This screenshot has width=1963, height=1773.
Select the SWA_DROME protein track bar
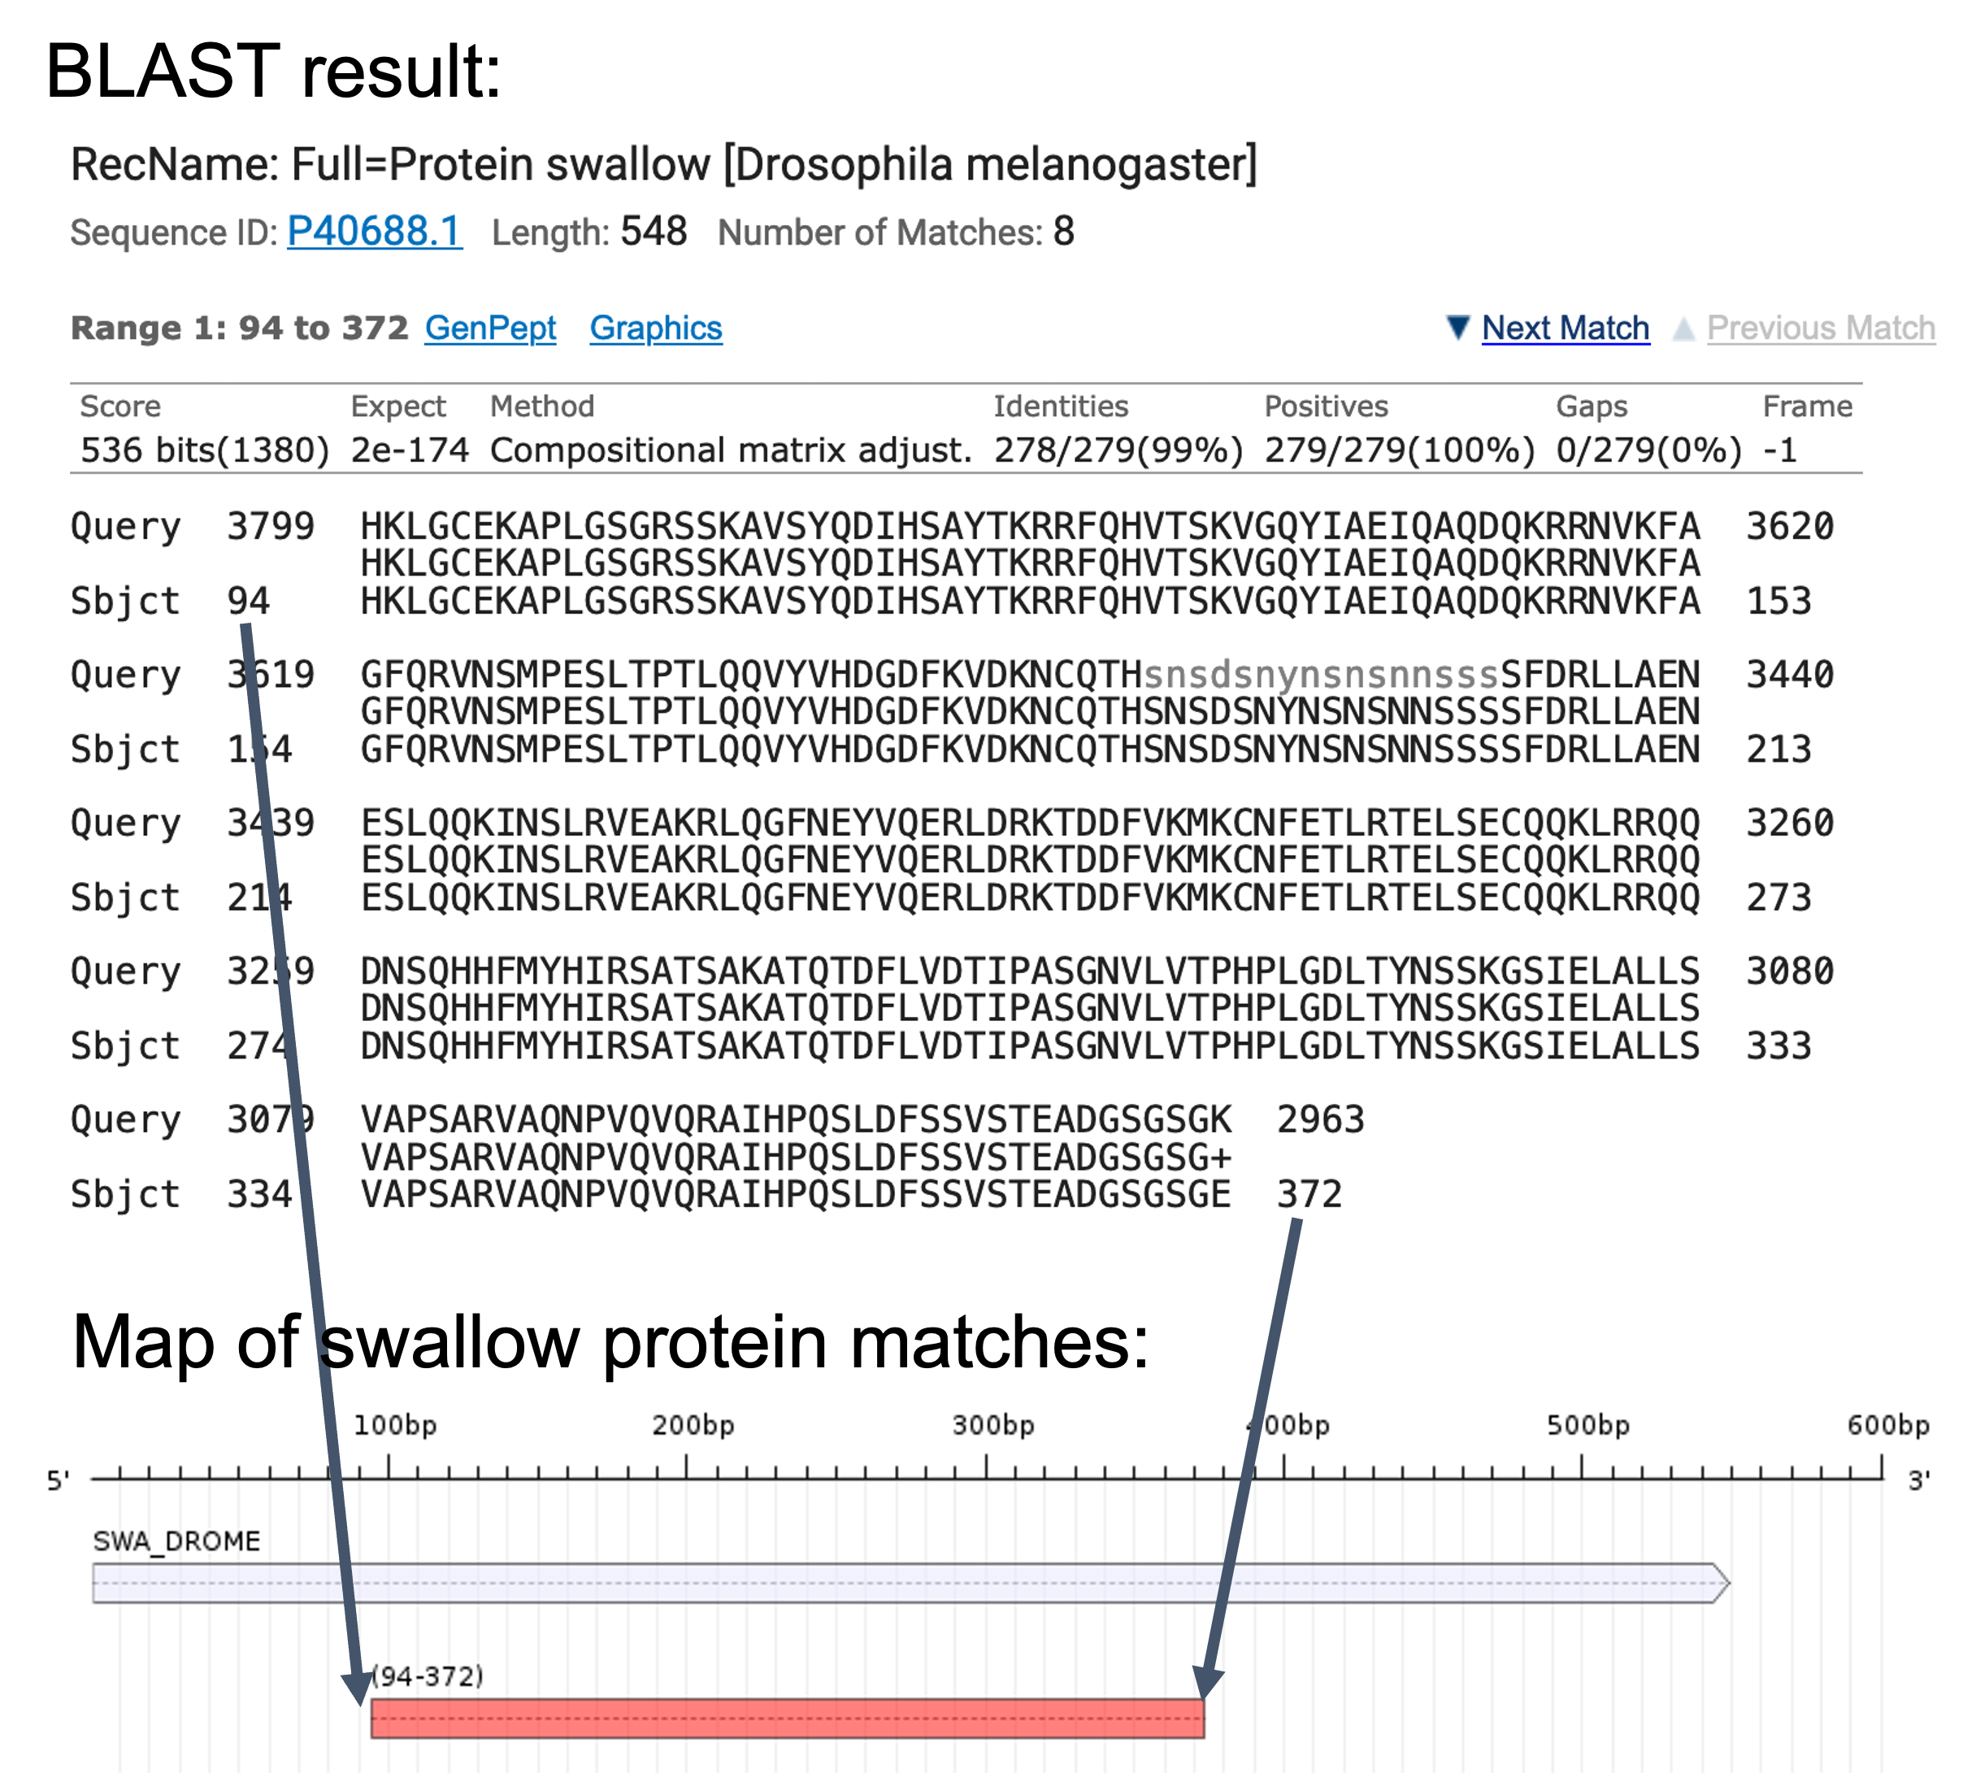pyautogui.click(x=910, y=1582)
